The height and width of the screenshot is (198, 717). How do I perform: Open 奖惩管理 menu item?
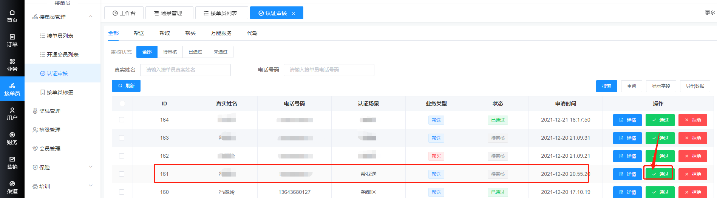[49, 111]
